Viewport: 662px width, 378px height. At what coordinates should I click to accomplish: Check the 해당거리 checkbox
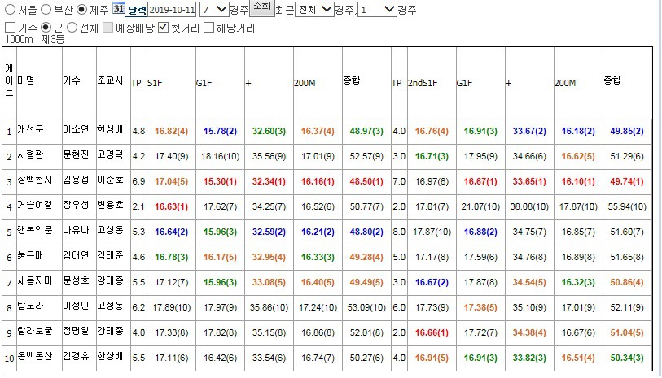[208, 28]
